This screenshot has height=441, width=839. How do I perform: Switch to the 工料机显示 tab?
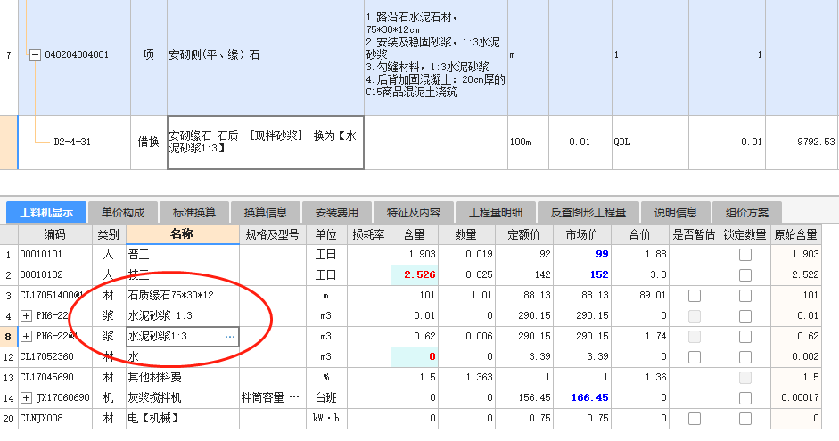point(46,212)
